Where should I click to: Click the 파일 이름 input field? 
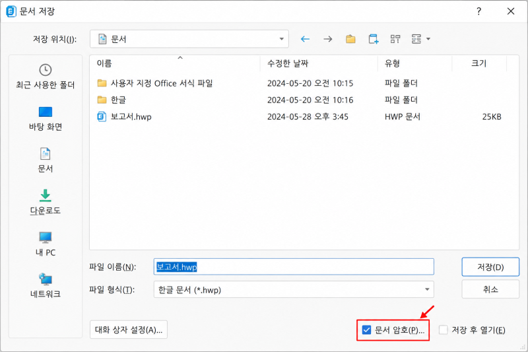[x=294, y=267]
